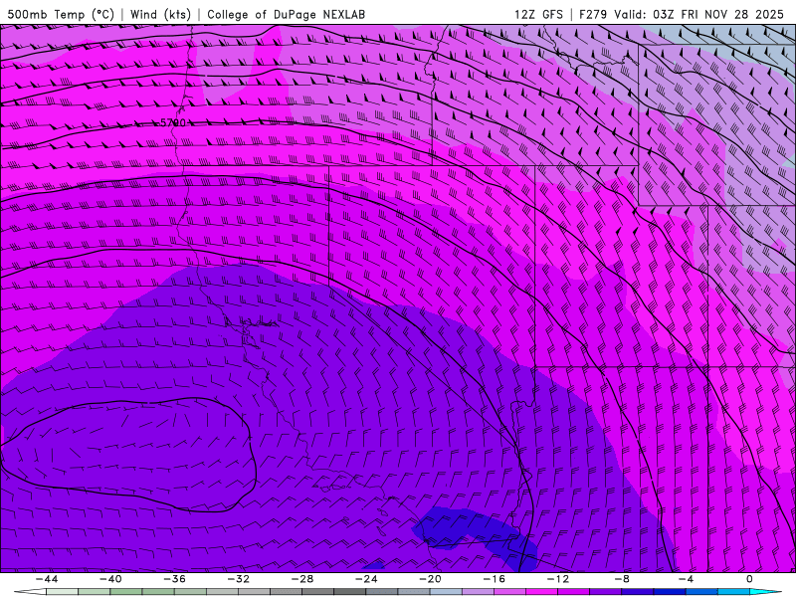Viewport: 796px width, 597px height.
Task: Click the "Wind (kts)" header text
Action: pos(160,14)
